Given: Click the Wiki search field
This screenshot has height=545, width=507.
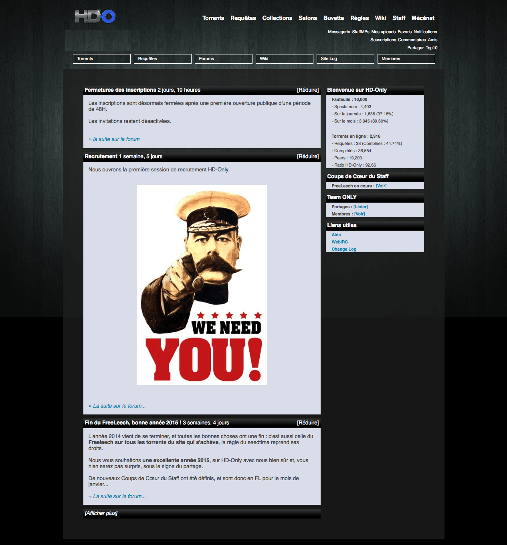Looking at the screenshot, I should coord(285,59).
